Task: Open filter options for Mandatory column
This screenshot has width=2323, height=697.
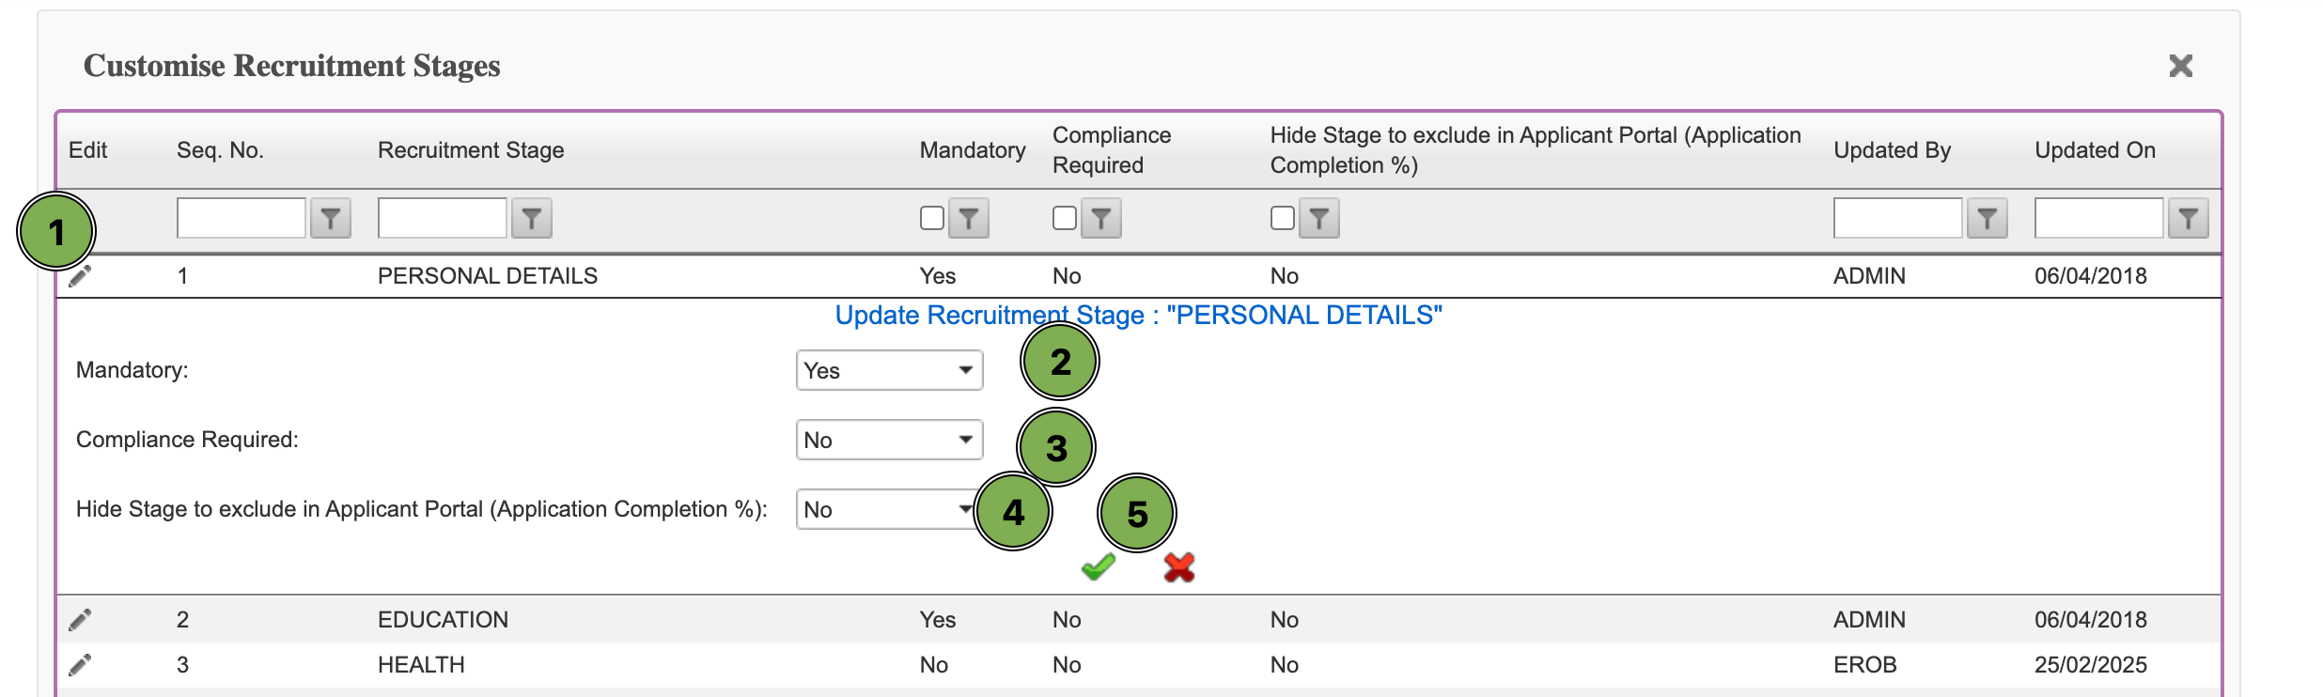Action: [x=969, y=219]
